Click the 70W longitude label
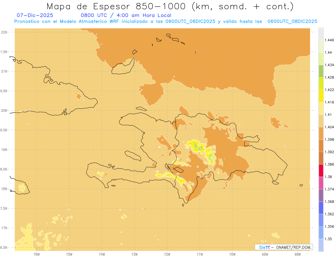The image size is (334, 258). 232,254
